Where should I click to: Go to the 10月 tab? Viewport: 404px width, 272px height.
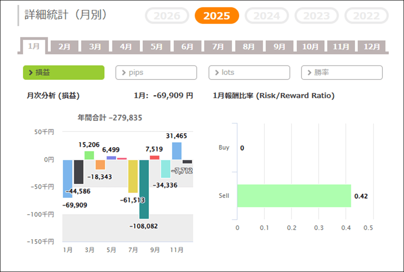pyautogui.click(x=310, y=46)
